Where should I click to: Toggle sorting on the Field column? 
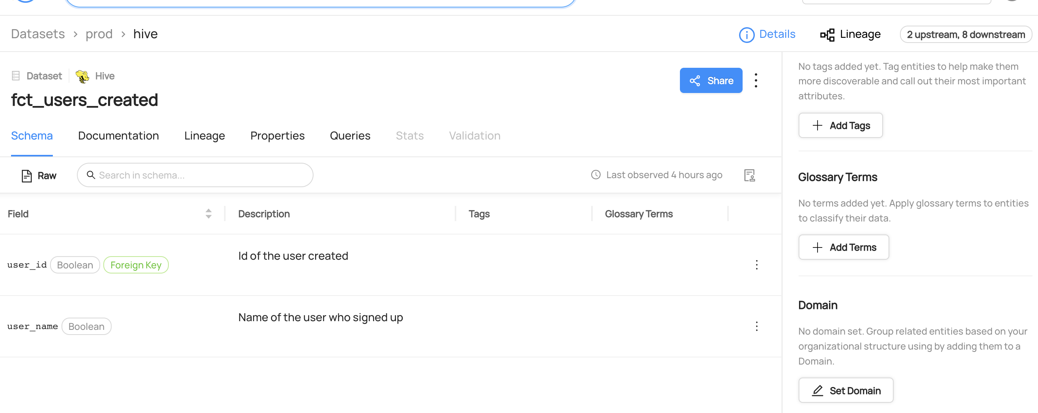coord(208,214)
